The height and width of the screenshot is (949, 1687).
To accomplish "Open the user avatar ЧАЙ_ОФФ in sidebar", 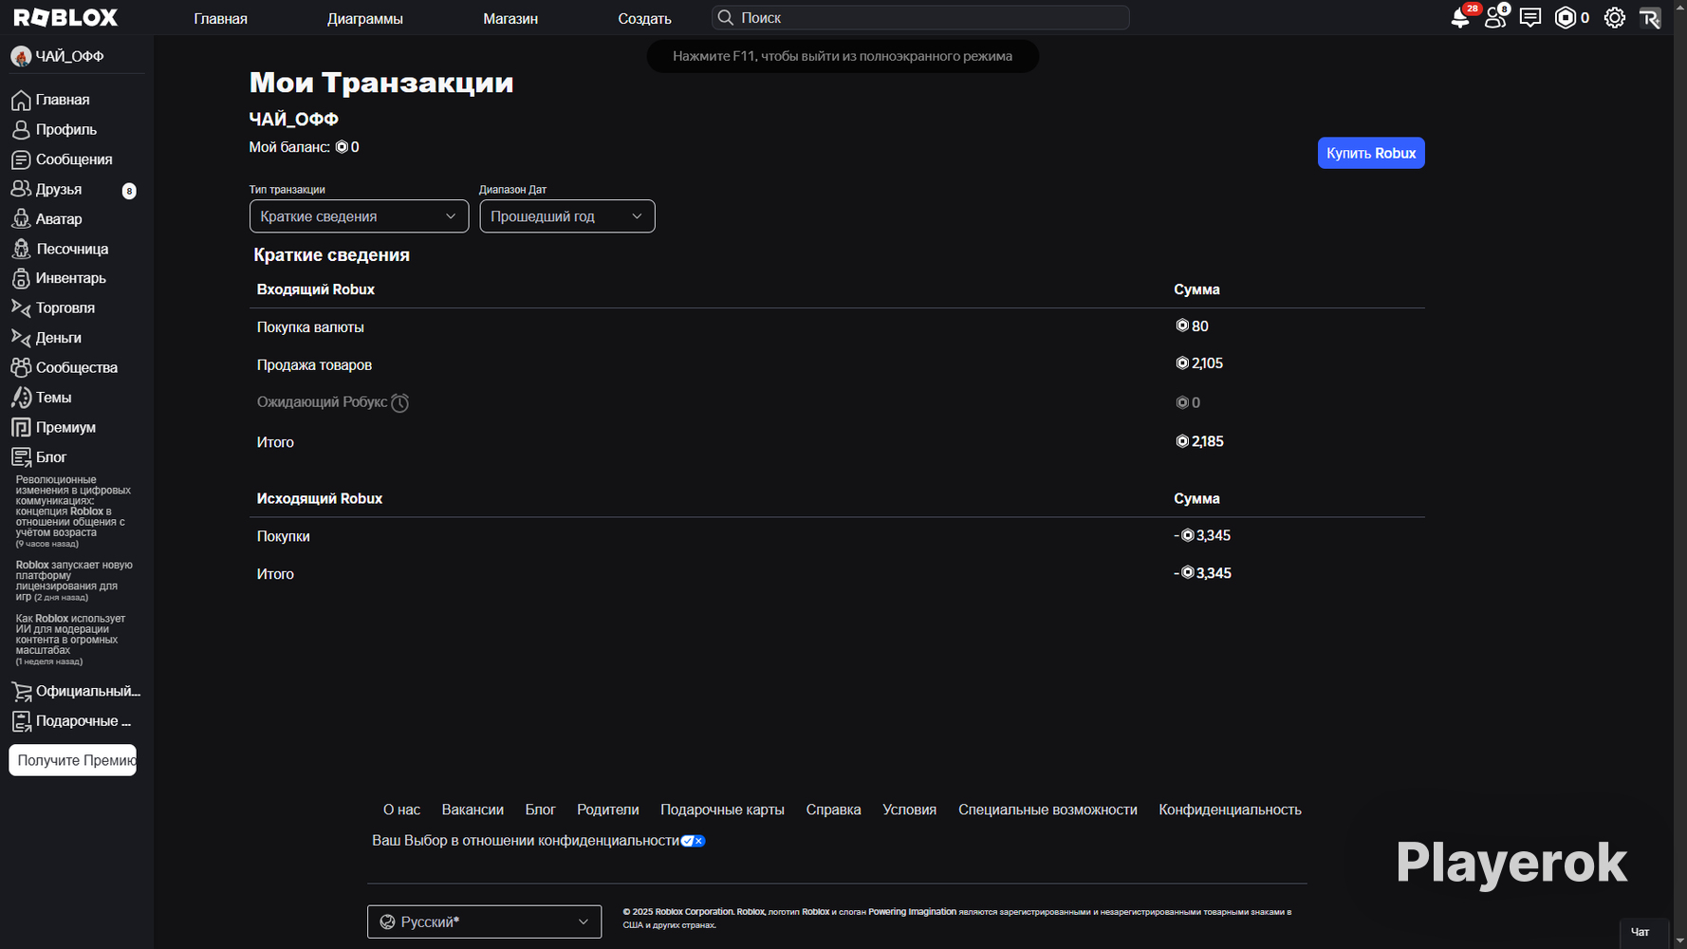I will click(21, 56).
